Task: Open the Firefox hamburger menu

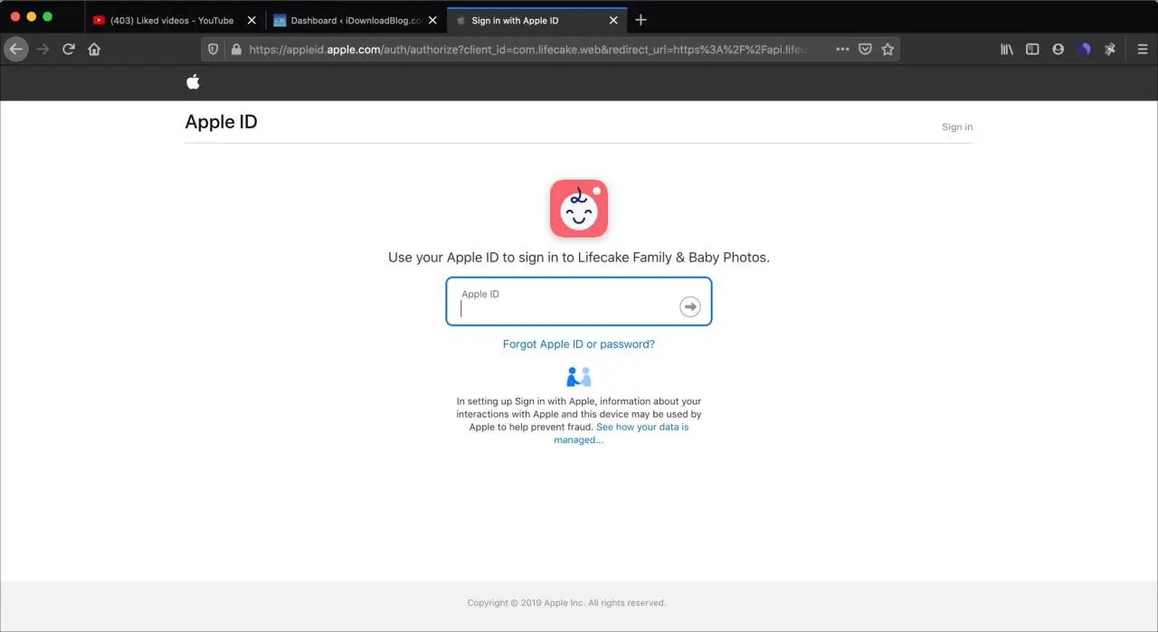Action: click(1143, 50)
